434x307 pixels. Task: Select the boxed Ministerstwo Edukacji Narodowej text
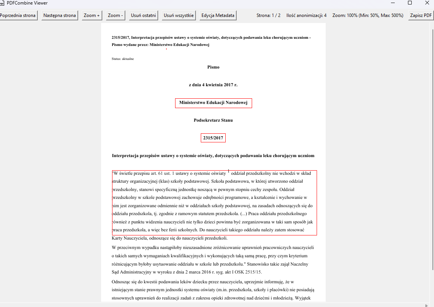tap(213, 103)
